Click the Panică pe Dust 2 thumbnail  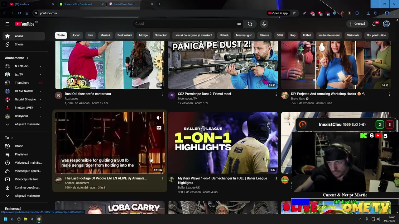[223, 65]
